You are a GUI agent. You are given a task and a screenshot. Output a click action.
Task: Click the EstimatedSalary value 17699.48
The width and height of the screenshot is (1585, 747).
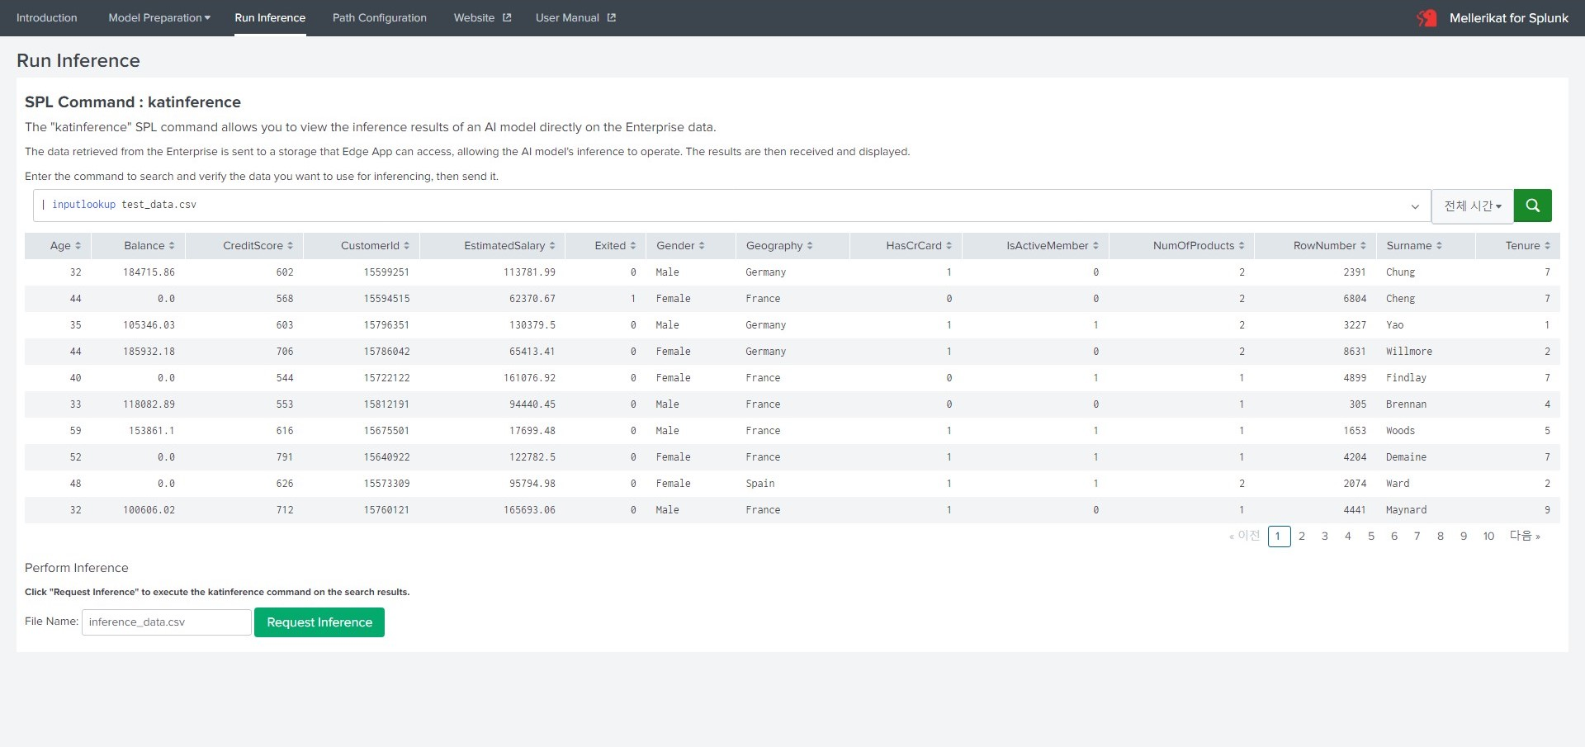click(x=532, y=431)
